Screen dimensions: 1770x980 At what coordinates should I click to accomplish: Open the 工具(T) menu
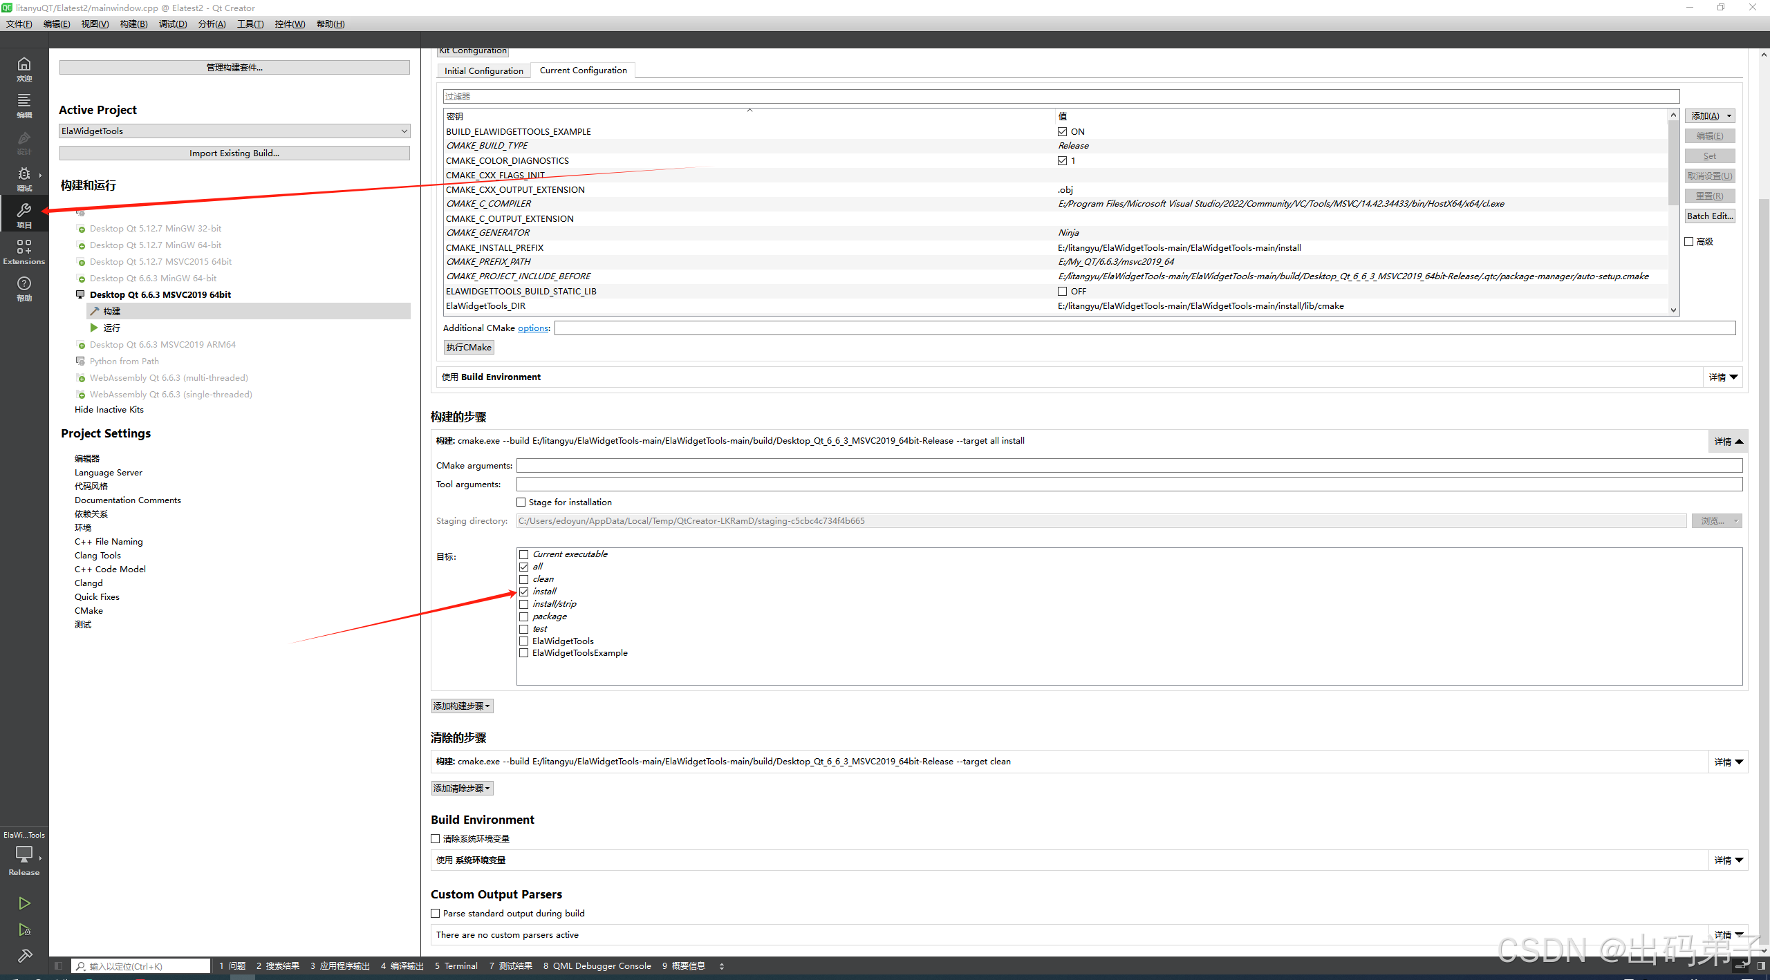click(250, 24)
